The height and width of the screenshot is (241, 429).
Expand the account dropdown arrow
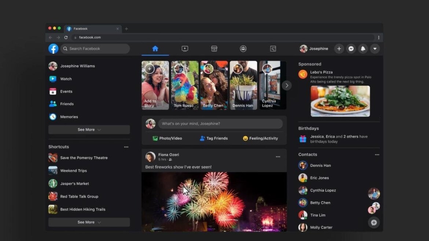[x=374, y=49]
